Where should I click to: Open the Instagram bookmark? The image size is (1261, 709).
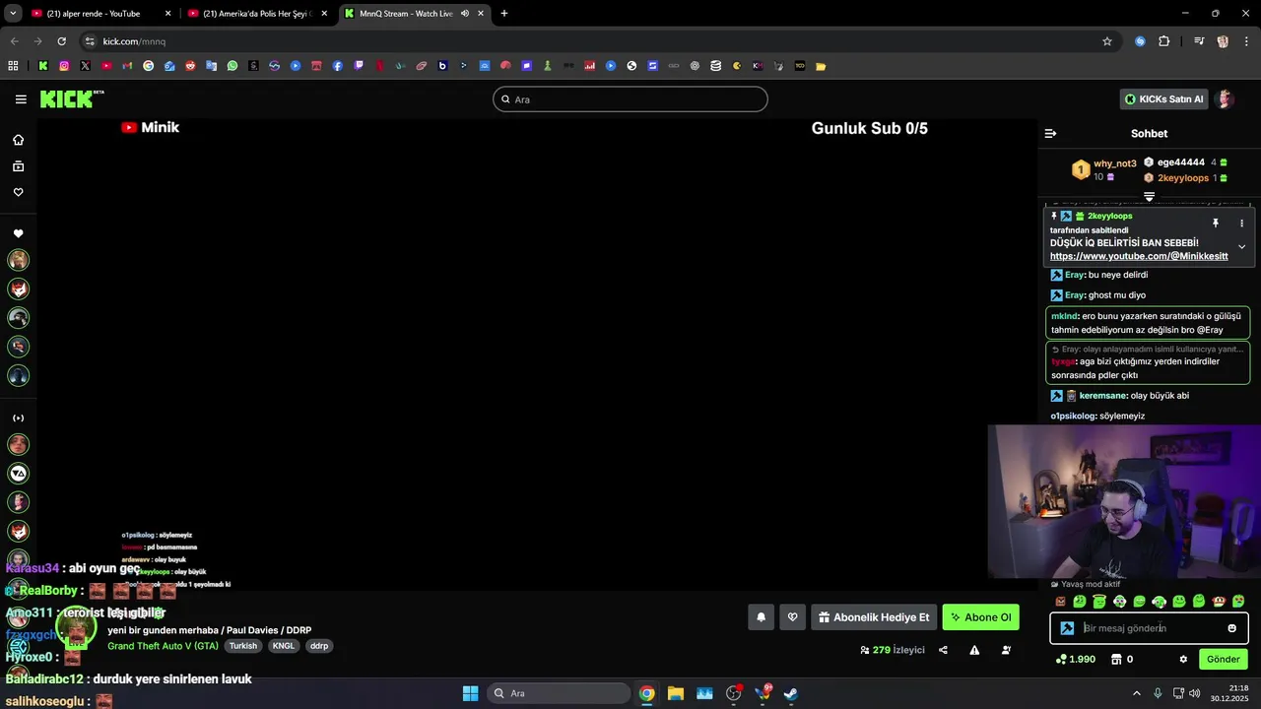tap(64, 66)
